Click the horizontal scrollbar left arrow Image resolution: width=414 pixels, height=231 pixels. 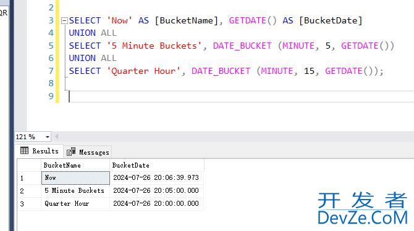pos(56,137)
